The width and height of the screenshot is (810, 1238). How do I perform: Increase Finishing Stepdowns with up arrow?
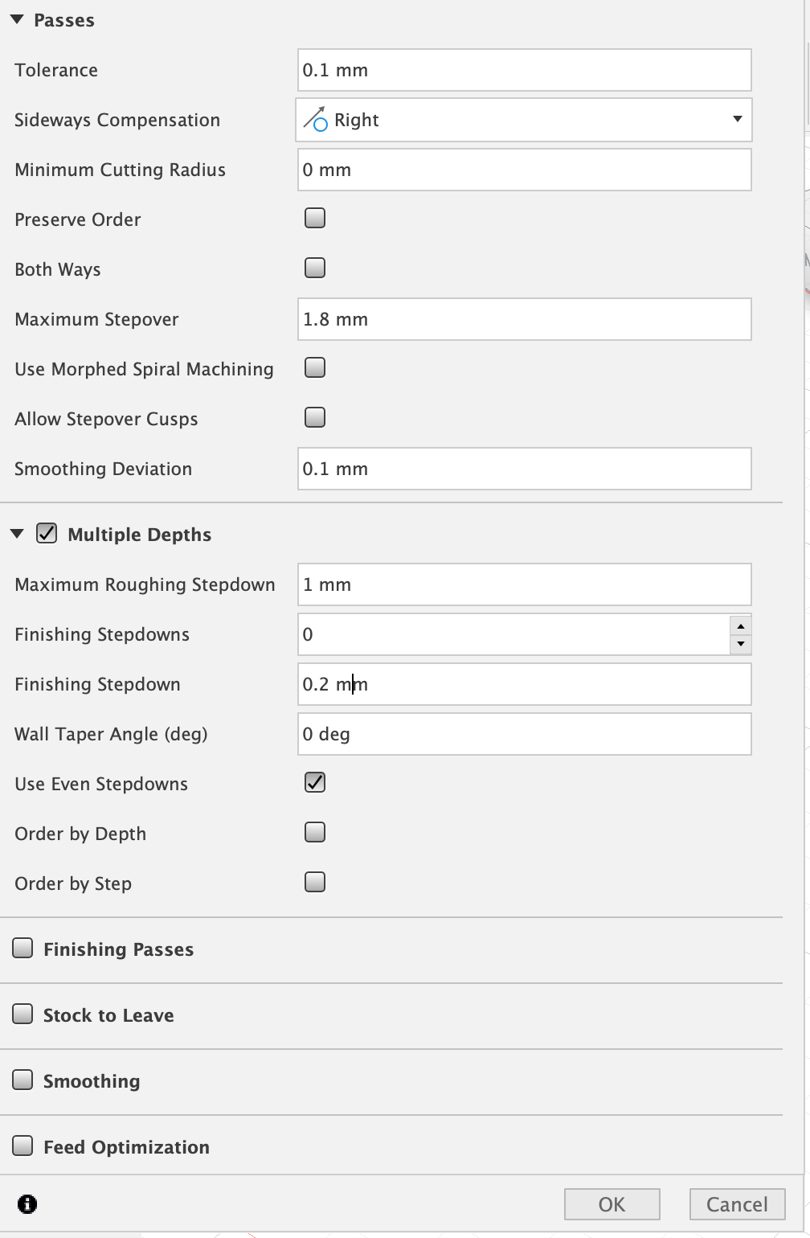tap(741, 625)
